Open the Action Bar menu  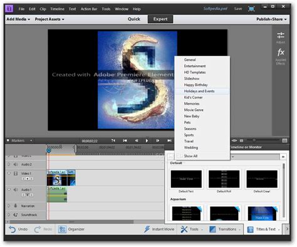coord(89,9)
